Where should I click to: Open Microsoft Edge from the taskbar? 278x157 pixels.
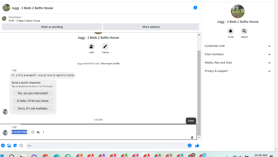[x=57, y=156]
